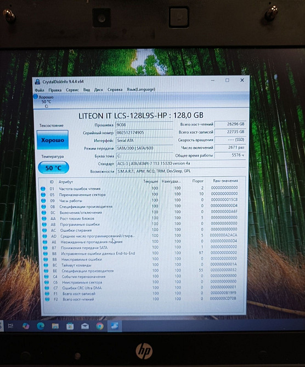Click the Порог column header
This screenshot has width=305, height=367.
click(197, 181)
